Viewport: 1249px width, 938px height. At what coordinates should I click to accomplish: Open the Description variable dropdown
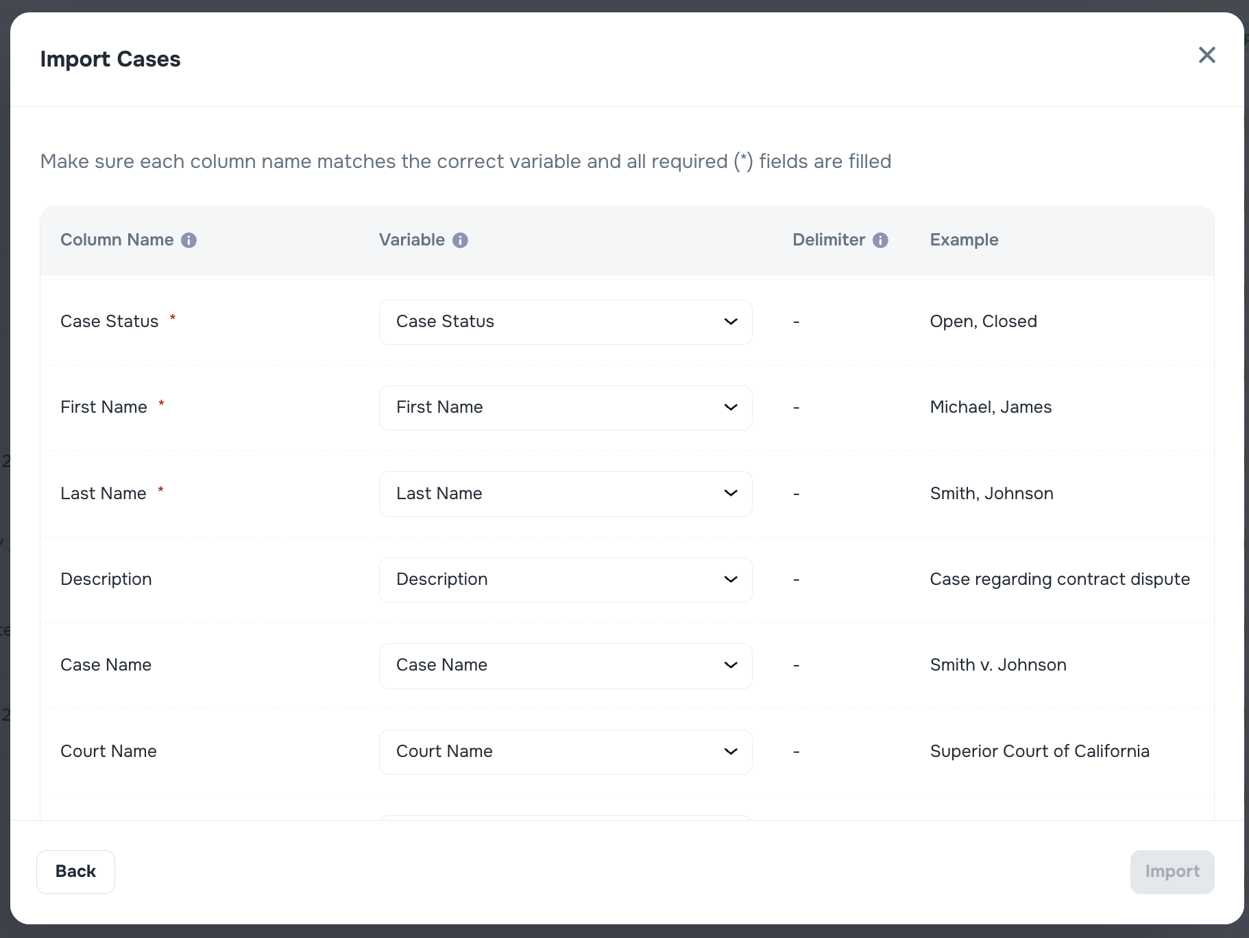[x=565, y=579]
